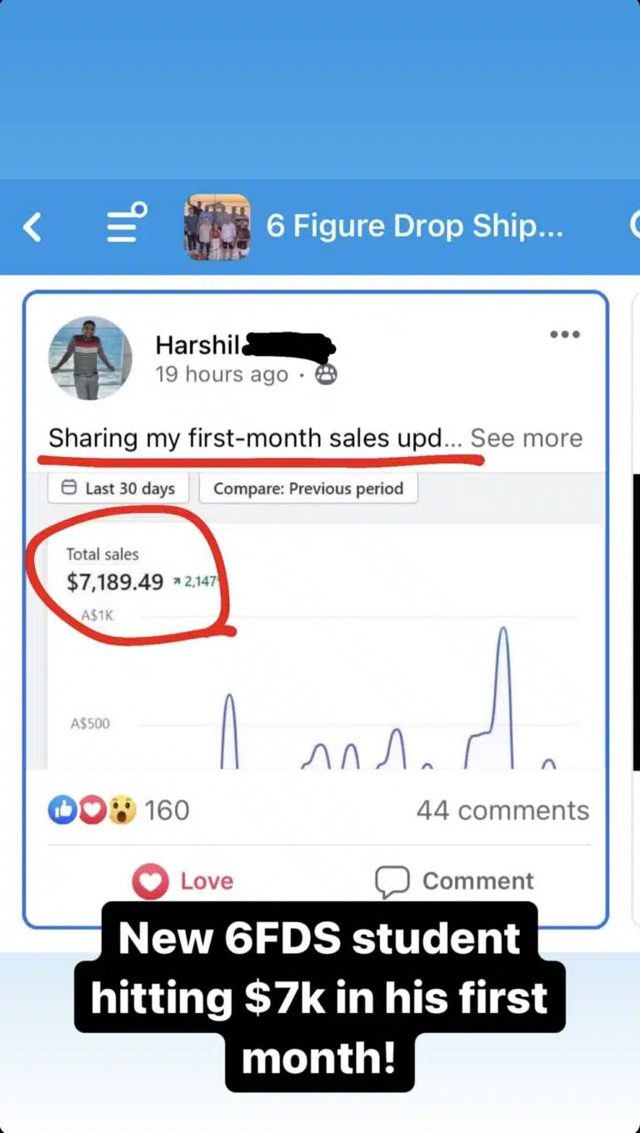
Task: Select the Last 30 days date filter
Action: coord(118,489)
